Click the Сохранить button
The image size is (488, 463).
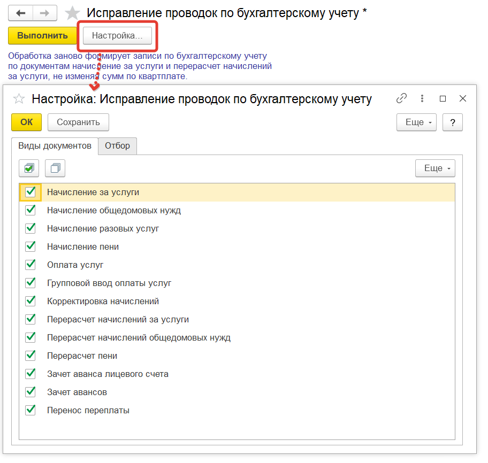(78, 122)
